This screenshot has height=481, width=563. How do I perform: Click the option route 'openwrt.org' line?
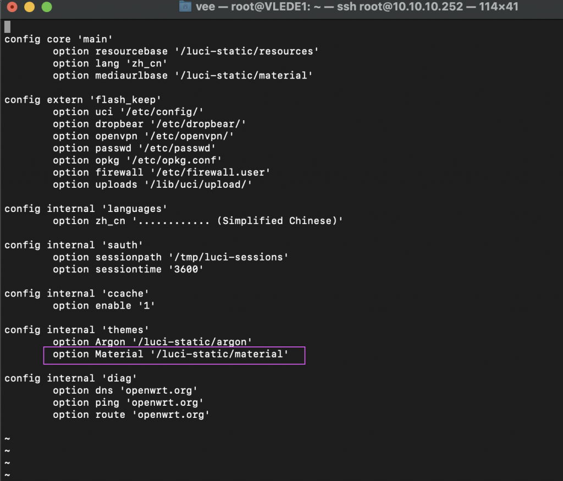[x=131, y=415]
